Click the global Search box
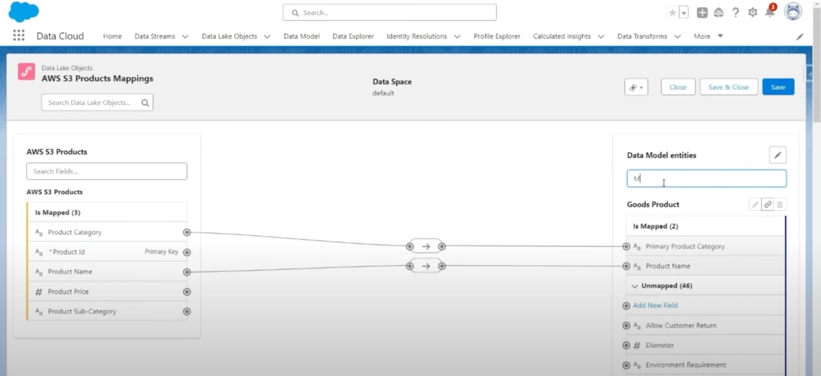 pos(389,12)
